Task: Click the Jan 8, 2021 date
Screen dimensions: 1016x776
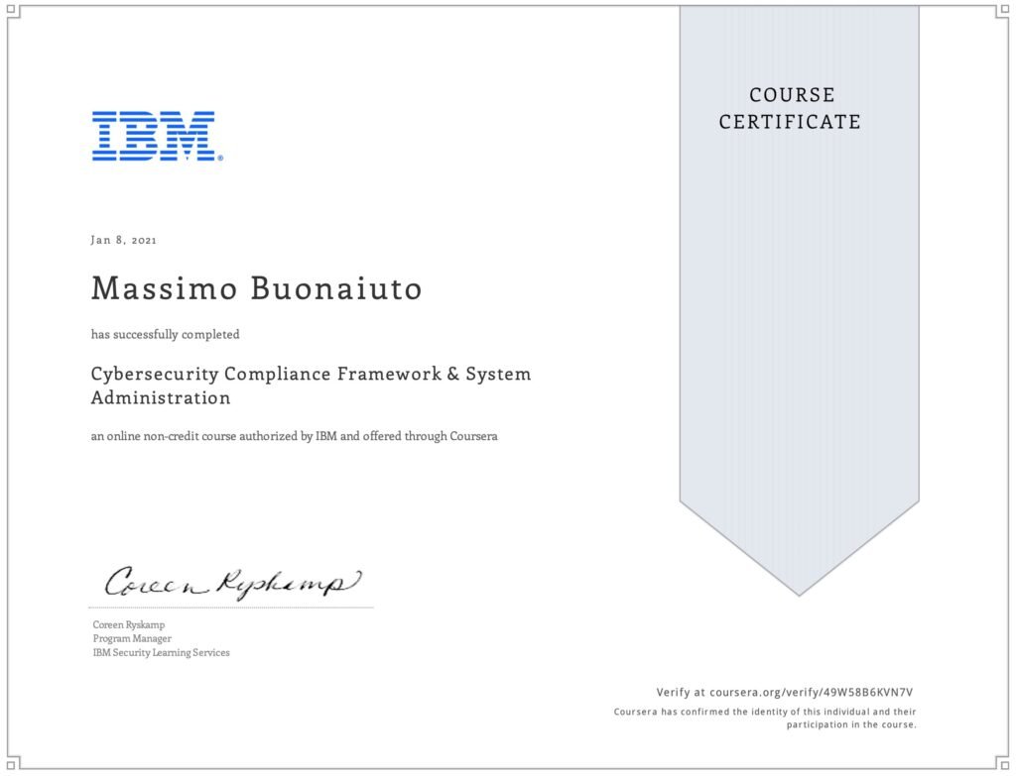Action: pos(123,240)
